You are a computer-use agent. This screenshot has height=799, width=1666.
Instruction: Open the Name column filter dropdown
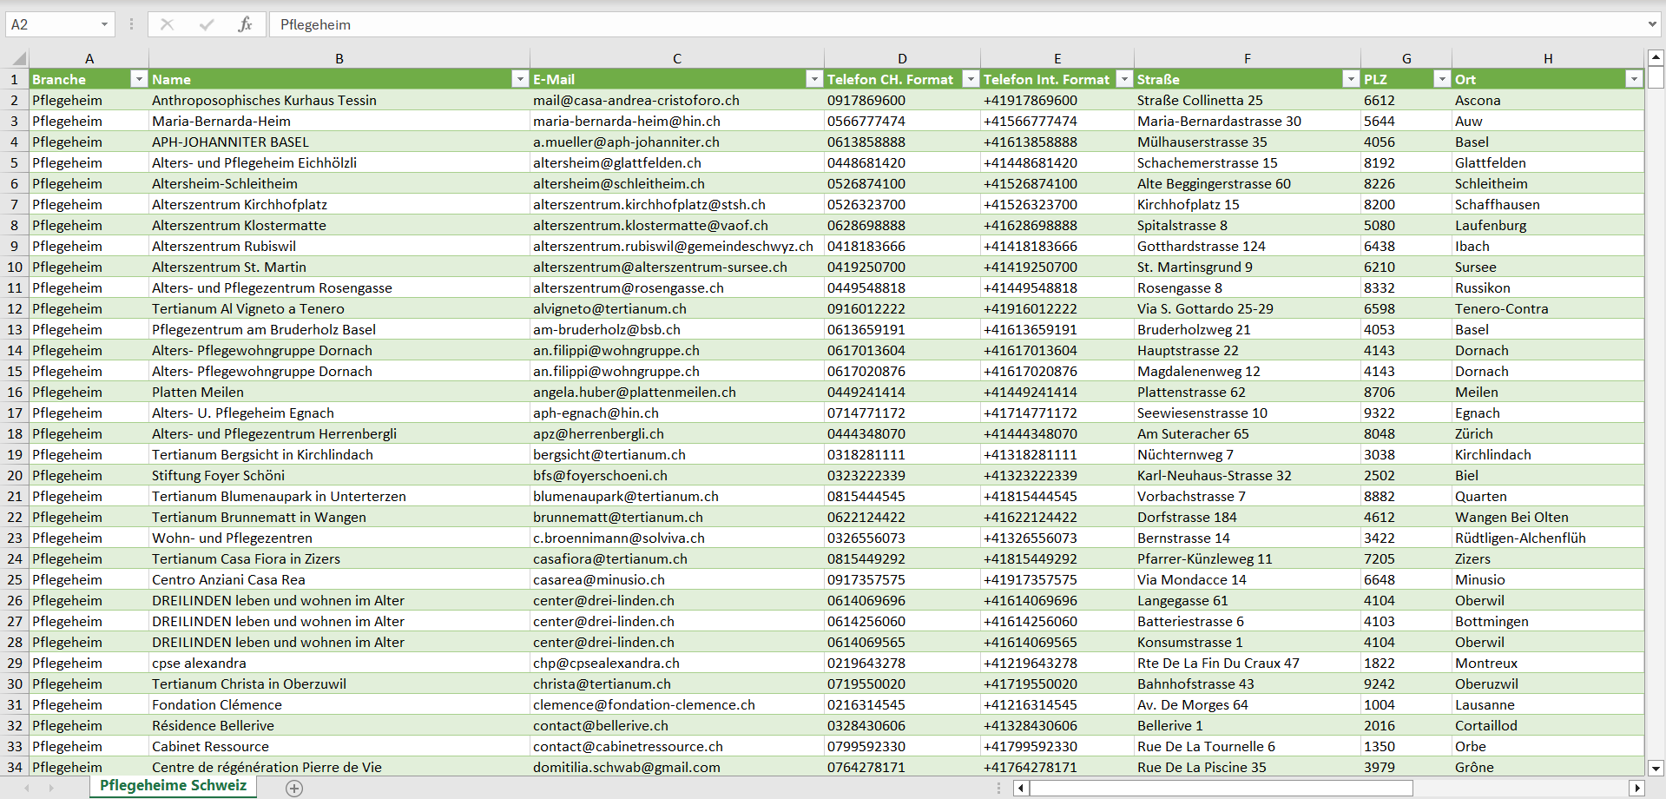(520, 79)
